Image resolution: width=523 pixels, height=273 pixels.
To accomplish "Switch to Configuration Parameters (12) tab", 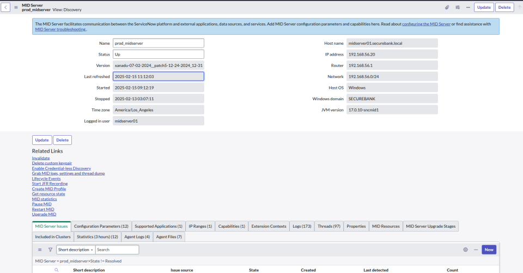I will tap(101, 226).
